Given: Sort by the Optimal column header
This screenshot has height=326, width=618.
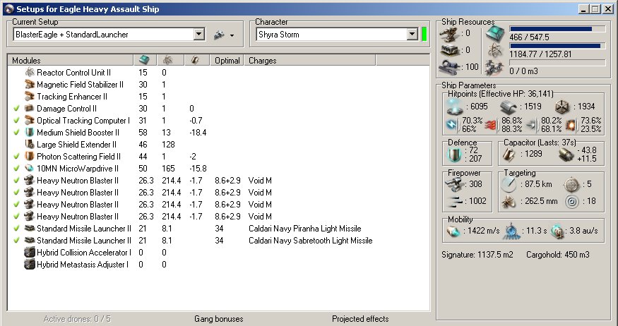Looking at the screenshot, I should tap(227, 60).
